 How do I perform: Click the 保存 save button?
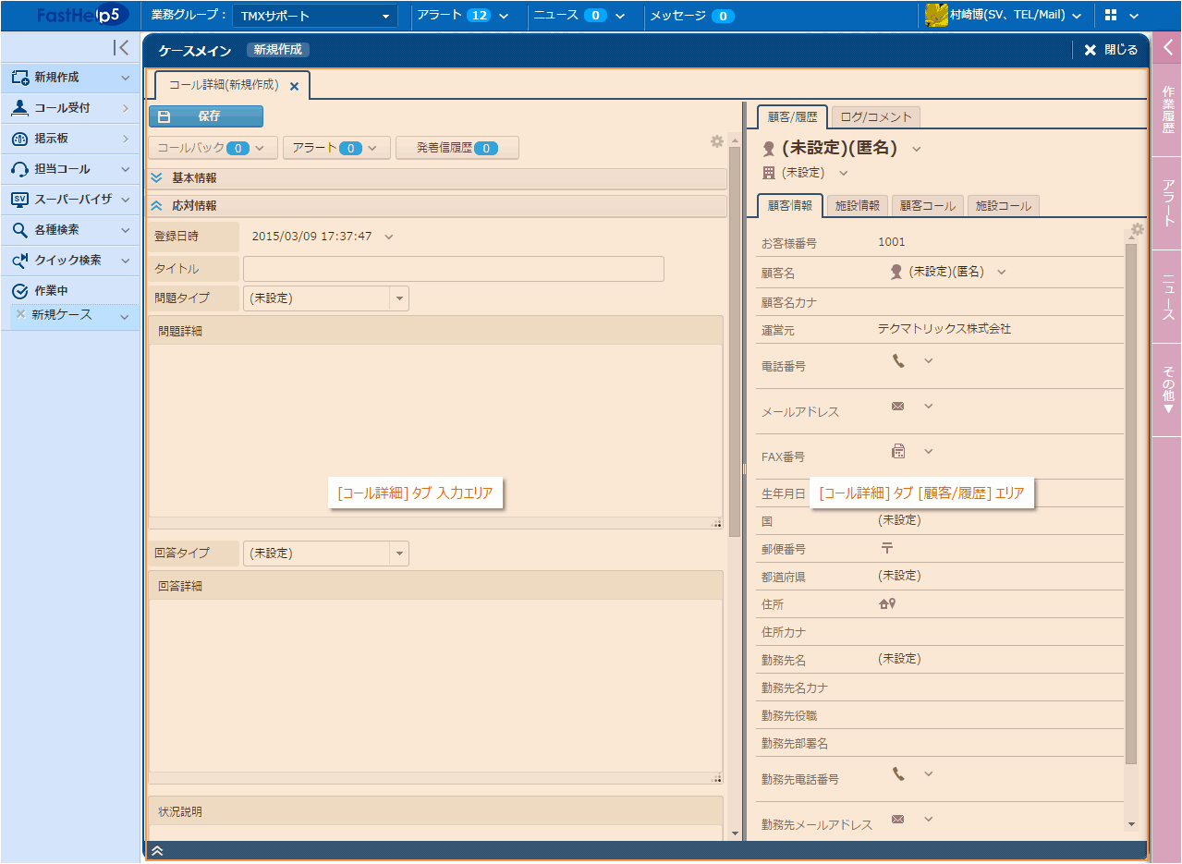pyautogui.click(x=206, y=116)
